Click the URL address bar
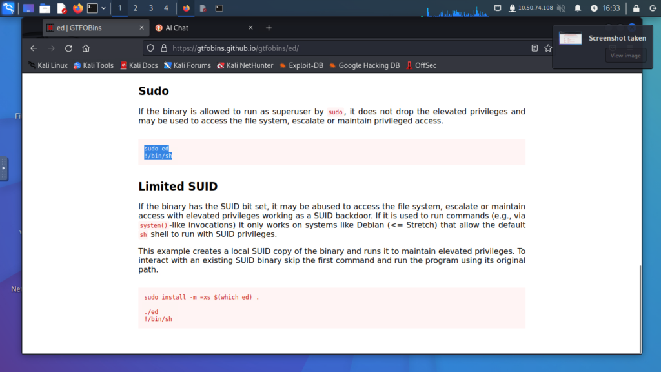This screenshot has height=372, width=661. (x=342, y=48)
